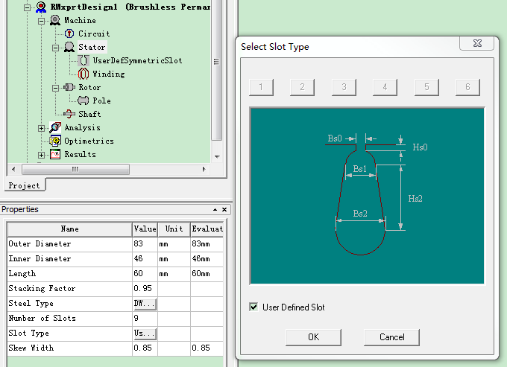Select the Winding tree item label

(109, 74)
